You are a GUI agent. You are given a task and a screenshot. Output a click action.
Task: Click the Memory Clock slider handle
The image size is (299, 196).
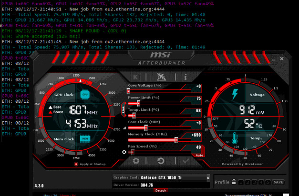pos(176,140)
